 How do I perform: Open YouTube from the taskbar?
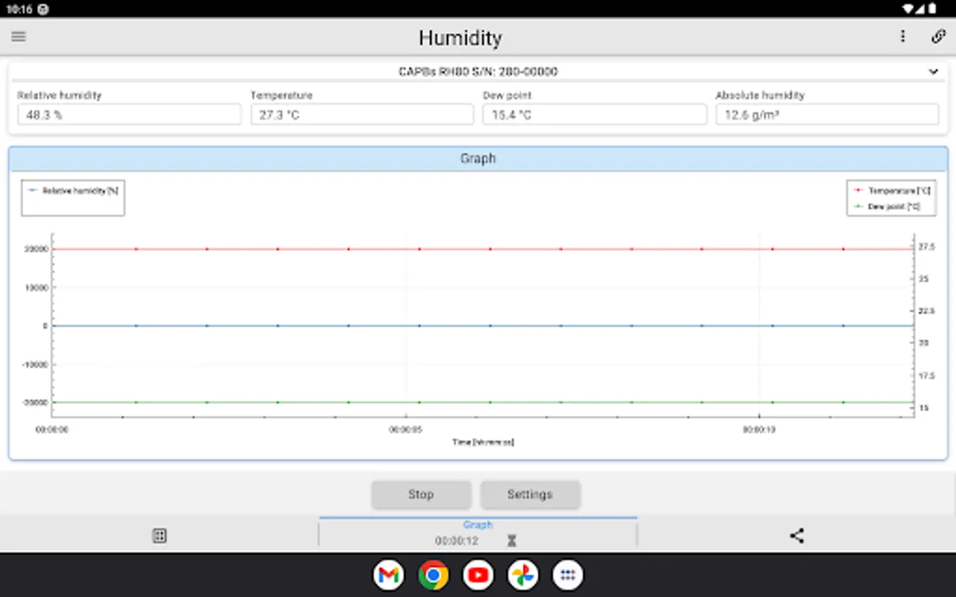[478, 575]
